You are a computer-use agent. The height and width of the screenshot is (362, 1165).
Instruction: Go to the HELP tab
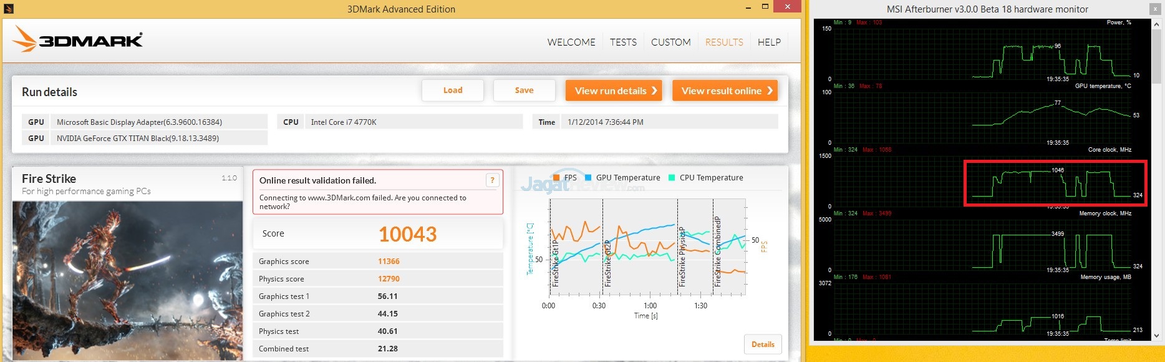click(x=769, y=42)
